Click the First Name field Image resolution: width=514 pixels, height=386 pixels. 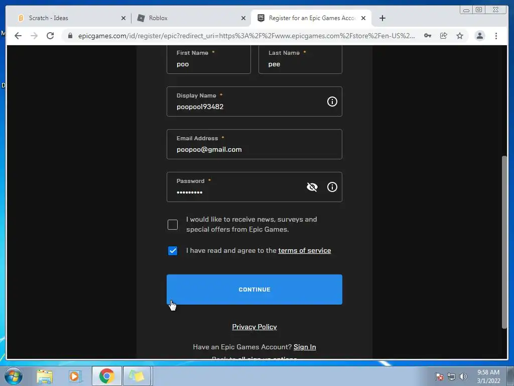[209, 59]
